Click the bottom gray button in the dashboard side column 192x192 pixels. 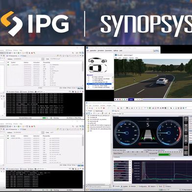(186, 153)
